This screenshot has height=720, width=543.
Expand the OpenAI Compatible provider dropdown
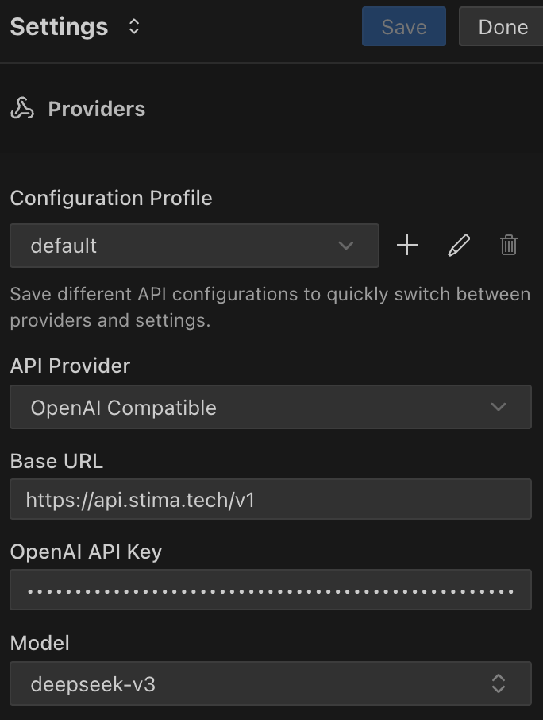271,407
